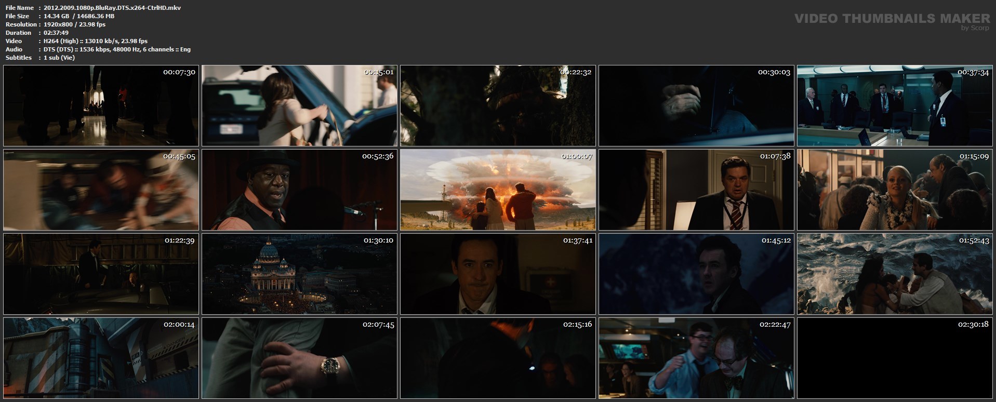Click the 'Subtitles' label
This screenshot has height=402, width=996.
click(x=19, y=58)
